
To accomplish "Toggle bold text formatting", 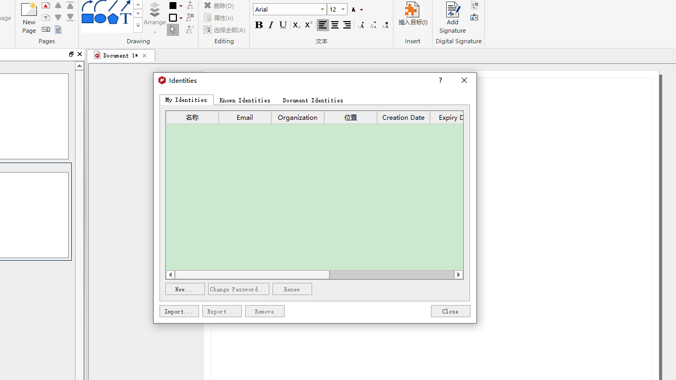I will (x=259, y=25).
